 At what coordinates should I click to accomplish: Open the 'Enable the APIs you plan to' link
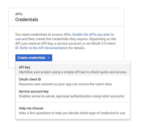(93, 34)
